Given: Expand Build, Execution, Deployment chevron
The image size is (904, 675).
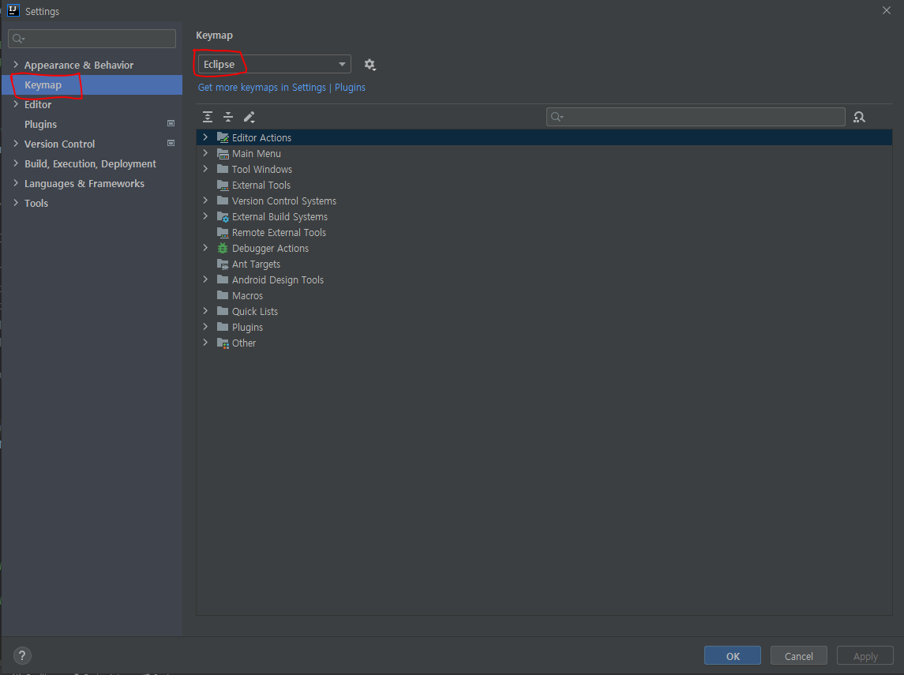Looking at the screenshot, I should (x=16, y=163).
